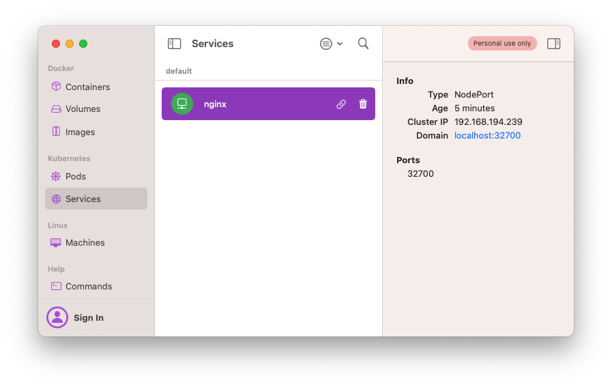Click the green nginx service icon
Viewport: 612px width, 387px height.
pyautogui.click(x=182, y=104)
